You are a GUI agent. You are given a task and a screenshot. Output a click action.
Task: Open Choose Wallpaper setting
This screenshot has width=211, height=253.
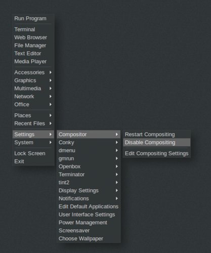coord(89,238)
